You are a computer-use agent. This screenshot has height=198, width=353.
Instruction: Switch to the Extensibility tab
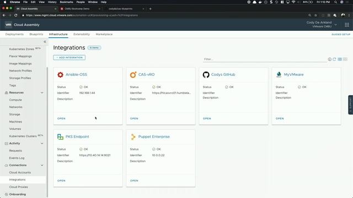coord(82,34)
